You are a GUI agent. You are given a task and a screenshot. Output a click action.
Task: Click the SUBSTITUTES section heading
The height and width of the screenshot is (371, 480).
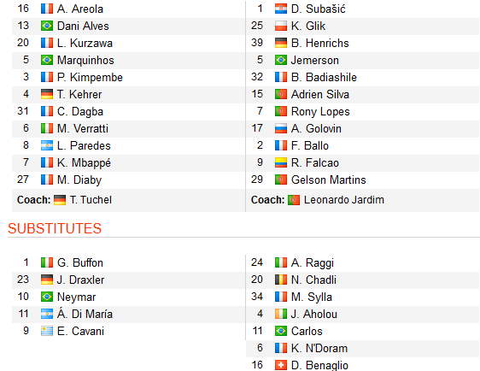(55, 228)
